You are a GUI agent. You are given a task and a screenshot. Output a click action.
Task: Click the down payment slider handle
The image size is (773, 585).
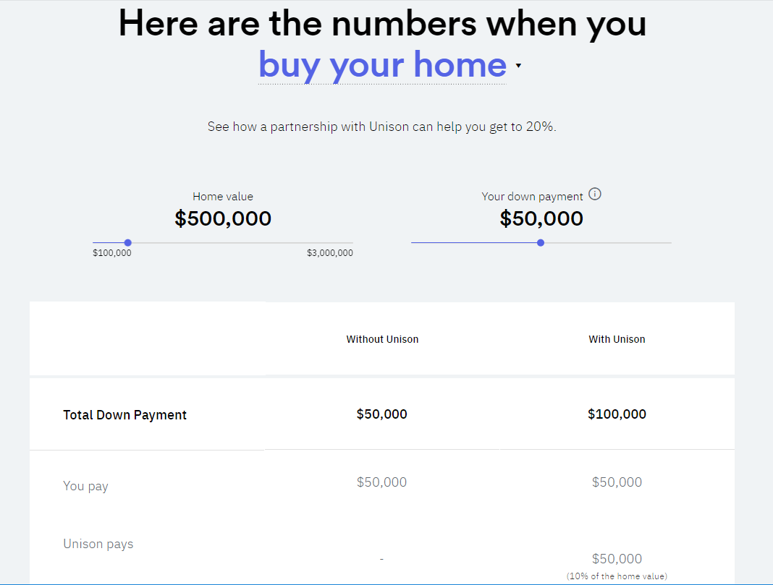[x=541, y=243]
